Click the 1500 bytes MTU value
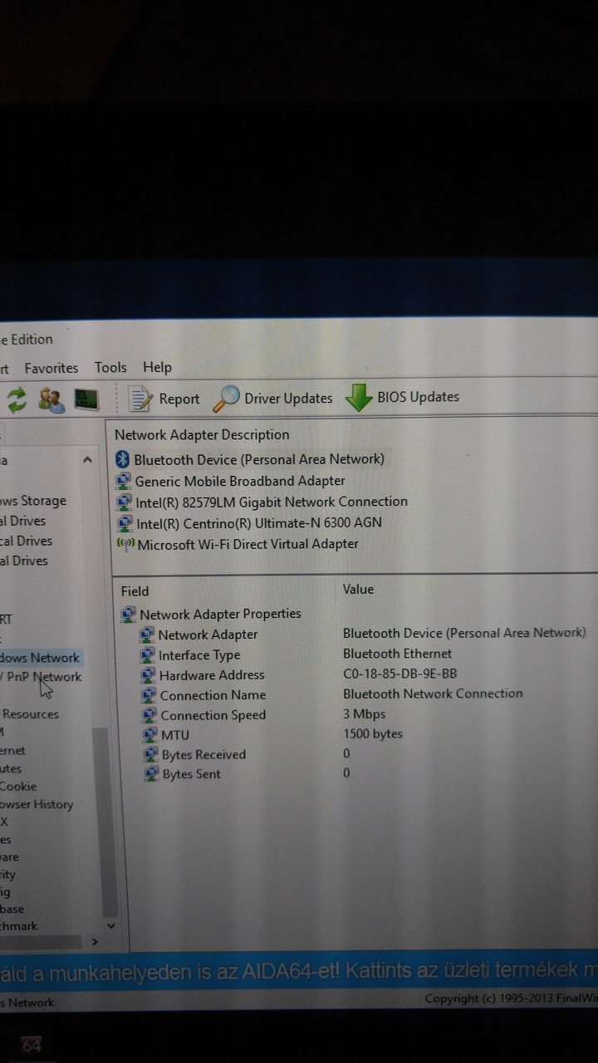This screenshot has height=1063, width=598. point(372,733)
